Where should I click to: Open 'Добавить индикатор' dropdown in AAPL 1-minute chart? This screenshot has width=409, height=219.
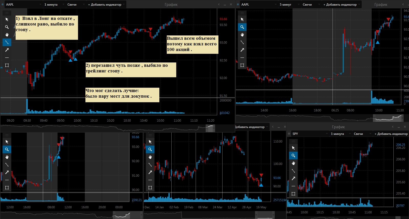point(106,5)
